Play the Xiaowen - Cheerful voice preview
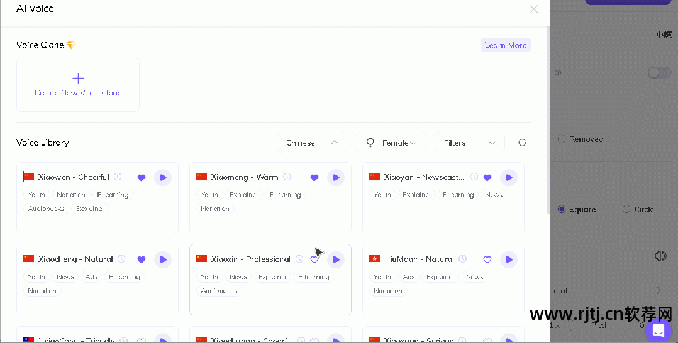 pyautogui.click(x=163, y=178)
